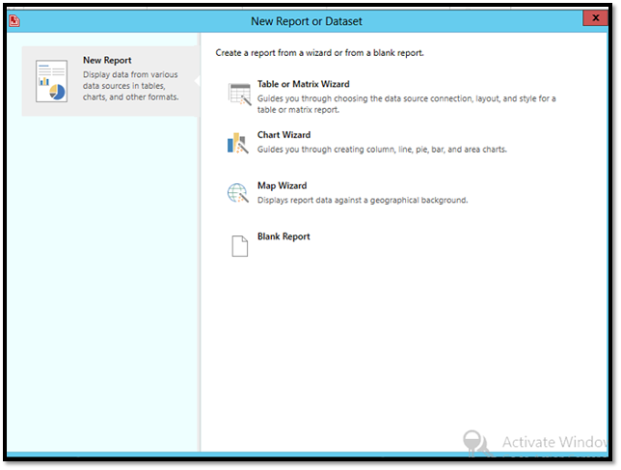The width and height of the screenshot is (621, 470).
Task: Select the New Report tab heading
Action: pyautogui.click(x=107, y=61)
